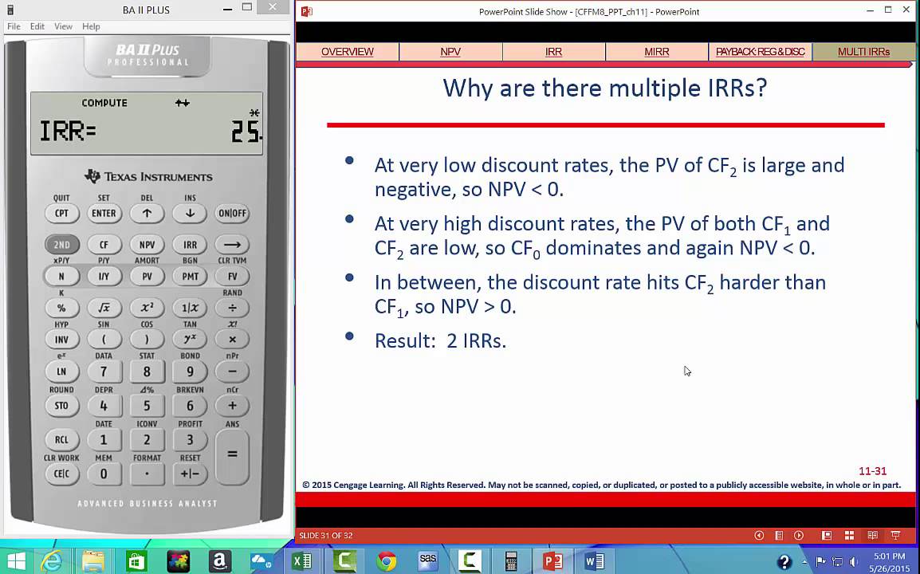The image size is (920, 574).
Task: Go to the OVERVIEW slide tab
Action: 348,52
